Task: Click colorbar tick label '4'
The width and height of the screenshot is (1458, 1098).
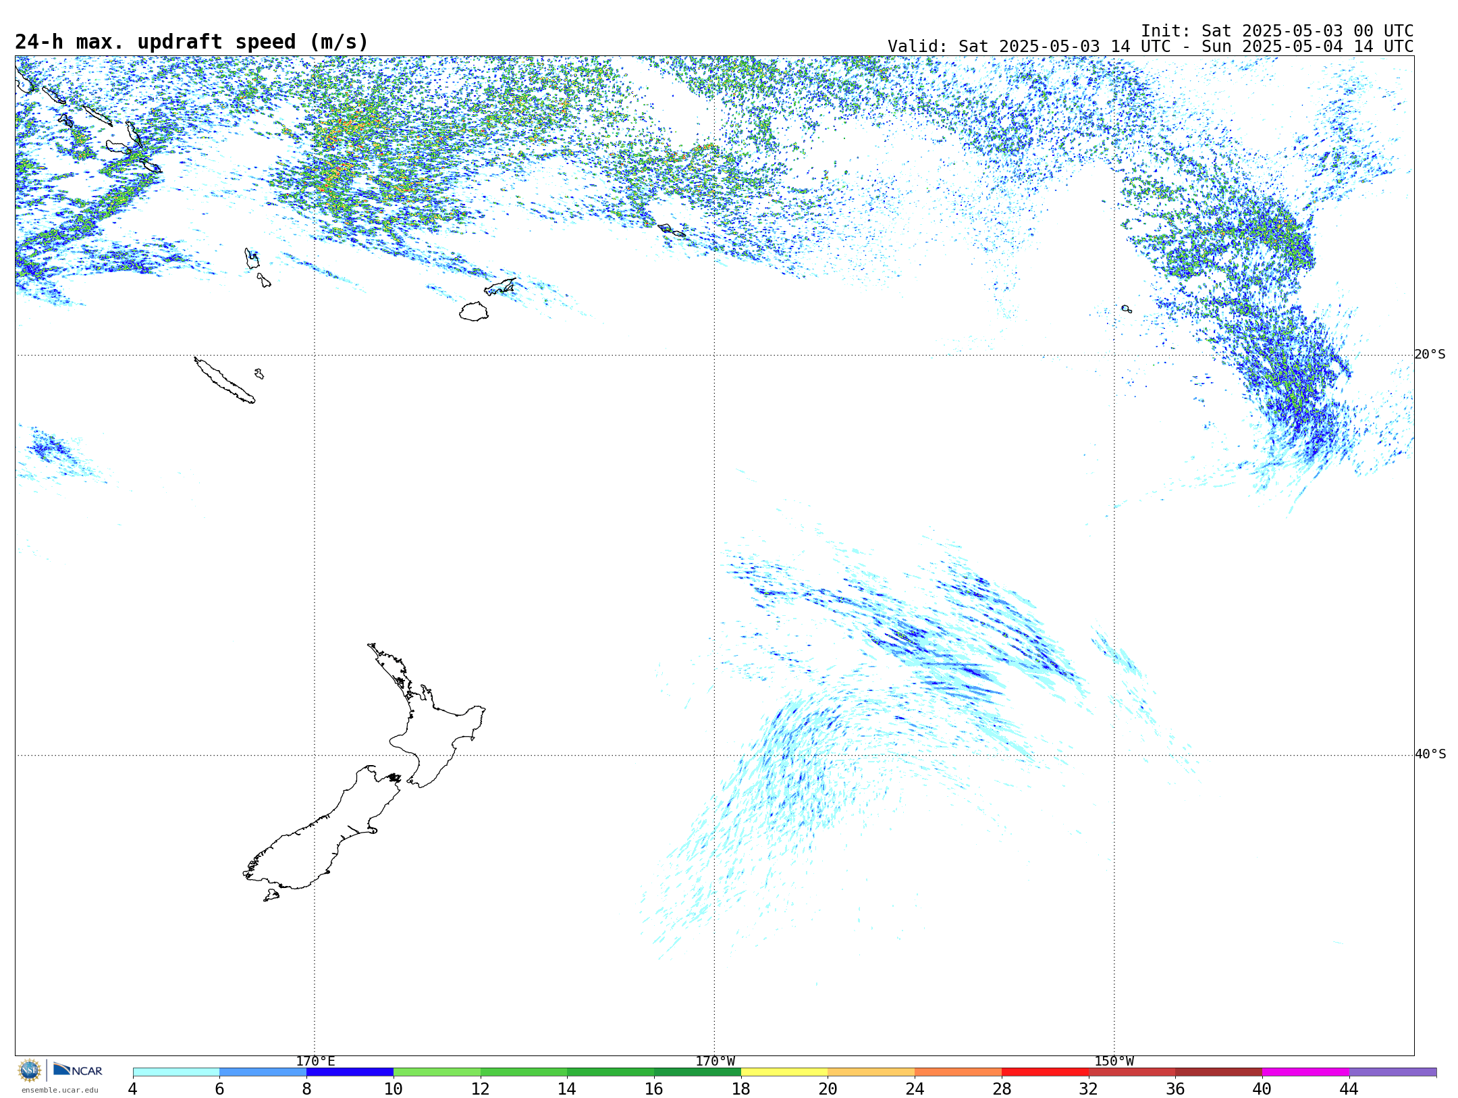Action: pos(133,1089)
